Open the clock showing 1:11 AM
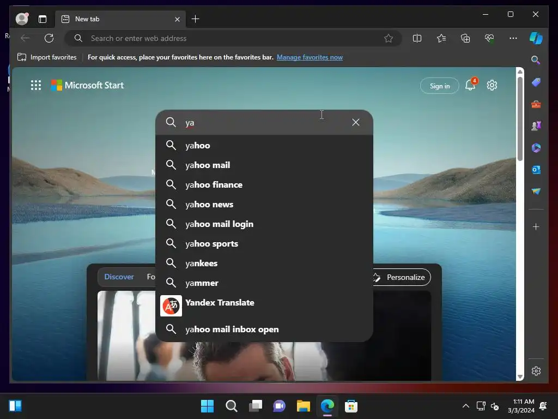Screen dimensions: 558x419 click(x=521, y=406)
